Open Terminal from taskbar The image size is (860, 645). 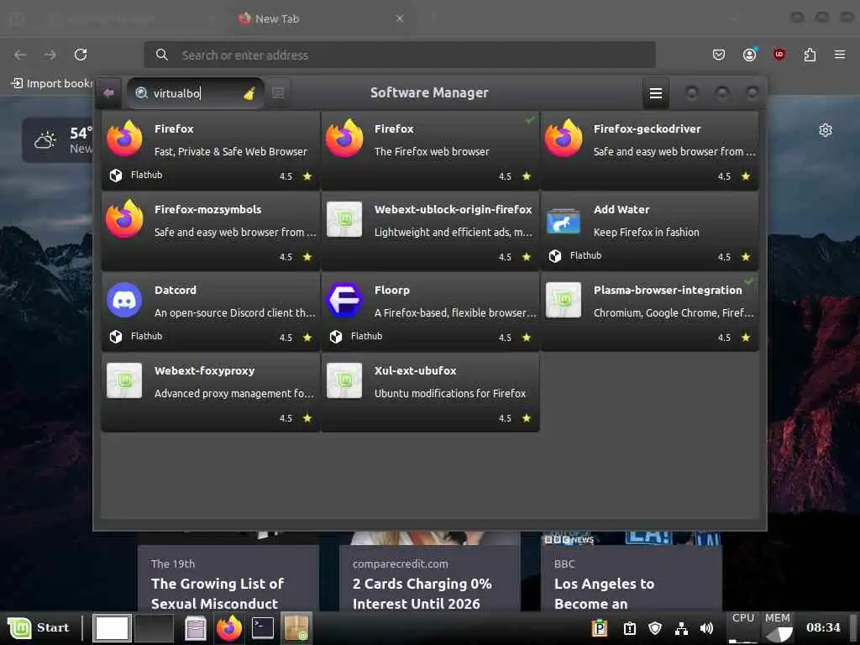click(x=263, y=628)
